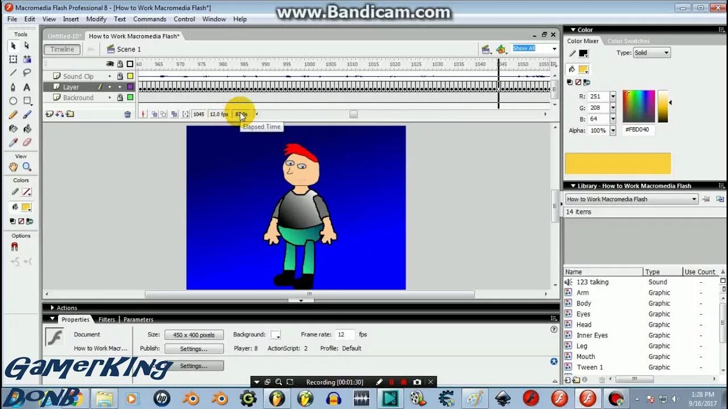
Task: Open the fill Type Solid dropdown
Action: pyautogui.click(x=667, y=53)
